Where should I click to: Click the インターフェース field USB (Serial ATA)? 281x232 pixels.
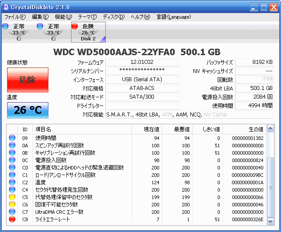pos(142,80)
